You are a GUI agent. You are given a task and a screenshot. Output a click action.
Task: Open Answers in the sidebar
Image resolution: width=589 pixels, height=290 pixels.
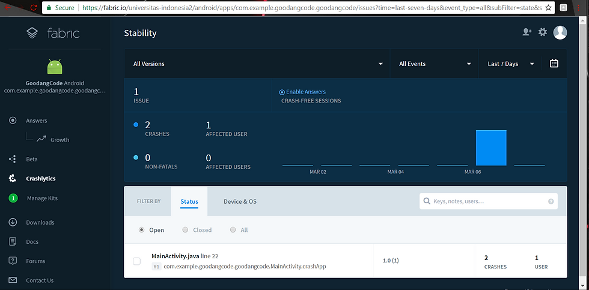(37, 120)
